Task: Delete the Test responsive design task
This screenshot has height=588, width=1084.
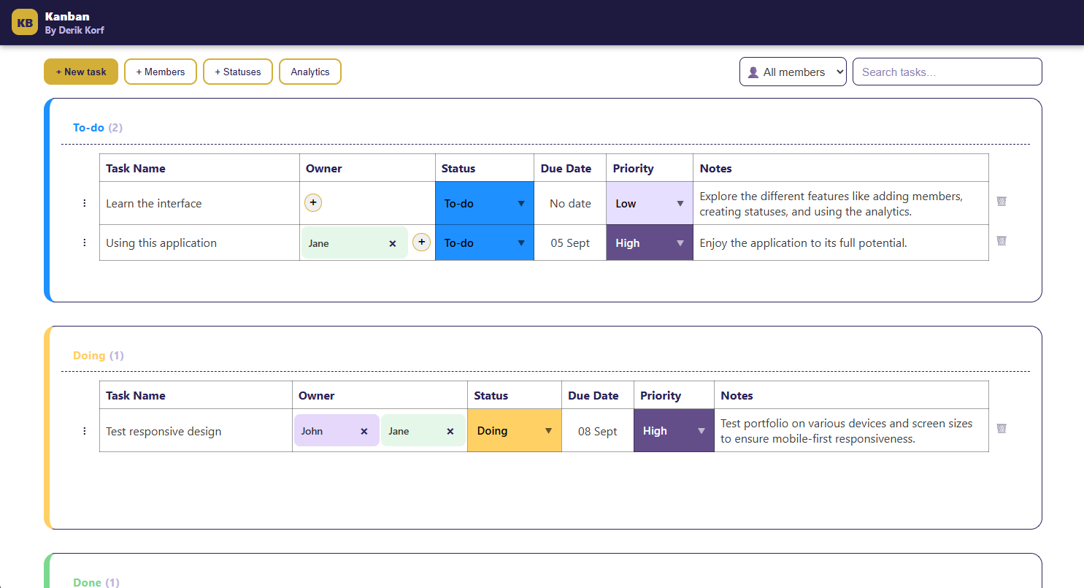Action: (1002, 428)
